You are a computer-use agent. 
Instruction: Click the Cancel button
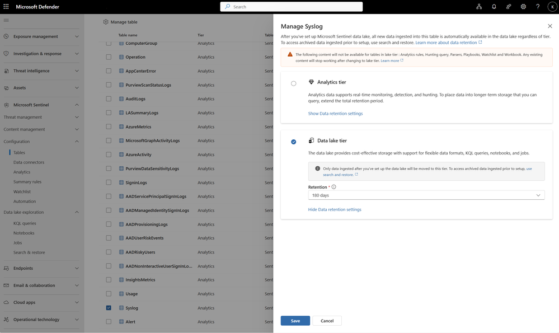327,321
